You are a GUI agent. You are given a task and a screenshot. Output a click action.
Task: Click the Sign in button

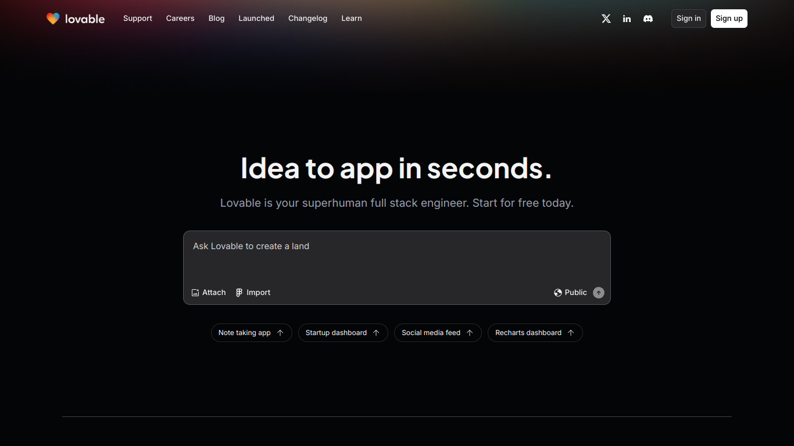coord(689,19)
